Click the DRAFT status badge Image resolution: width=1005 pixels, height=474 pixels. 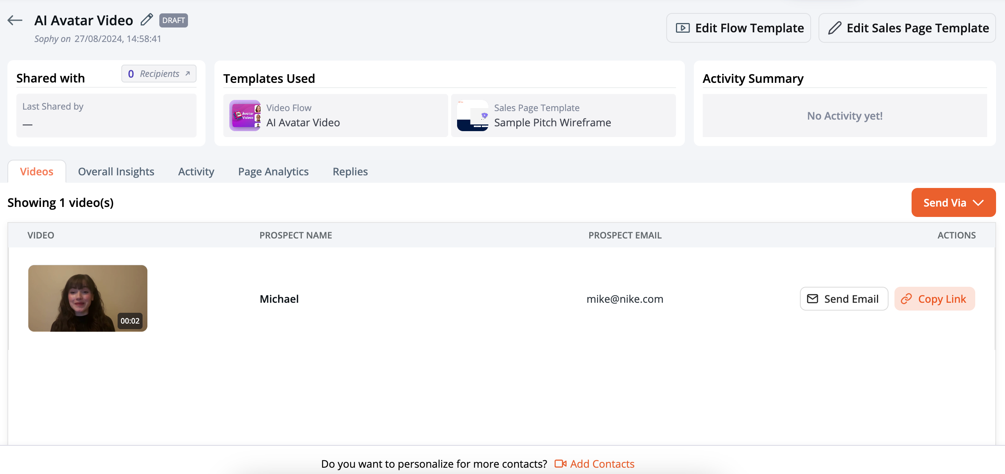173,20
